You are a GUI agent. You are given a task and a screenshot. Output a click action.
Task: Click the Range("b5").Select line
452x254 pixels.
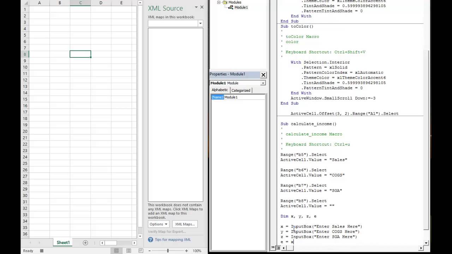coord(303,155)
